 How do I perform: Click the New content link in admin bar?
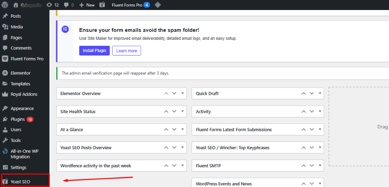87,5
